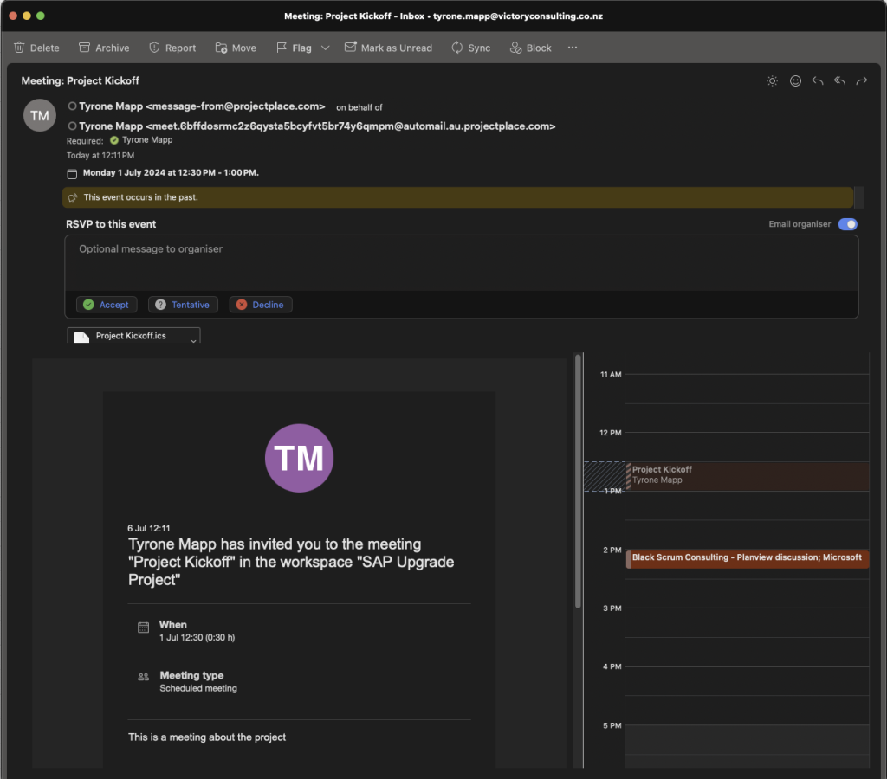Image resolution: width=887 pixels, height=779 pixels.
Task: Respond Tentative to the meeting
Action: point(182,305)
